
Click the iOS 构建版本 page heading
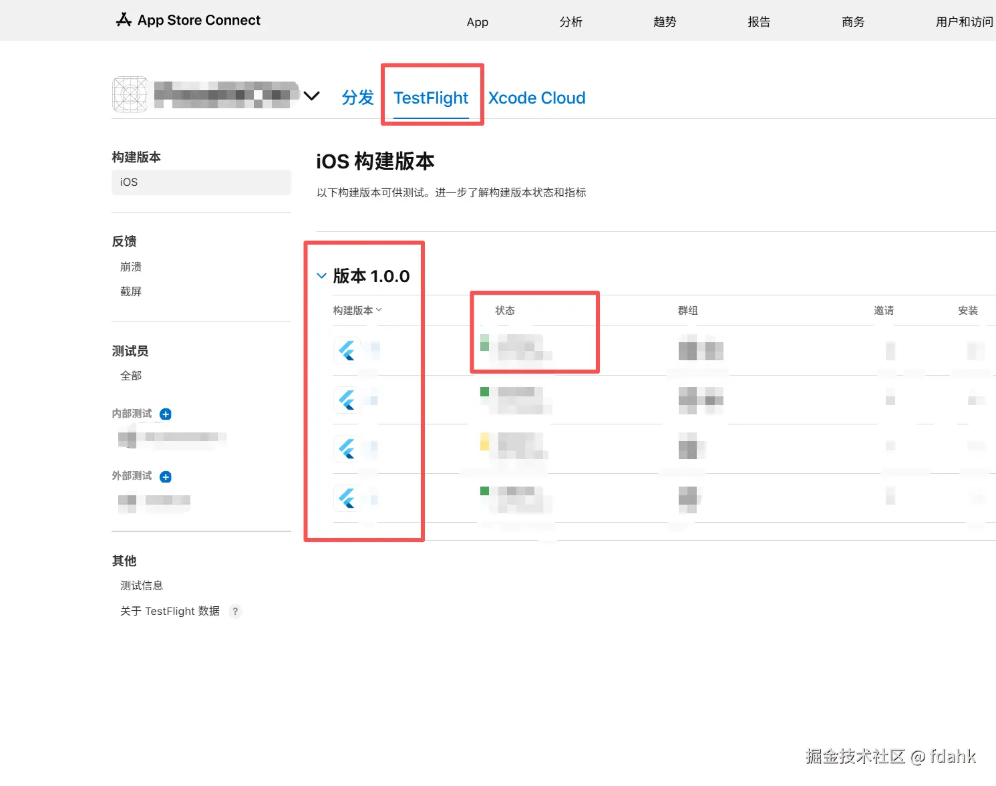375,161
